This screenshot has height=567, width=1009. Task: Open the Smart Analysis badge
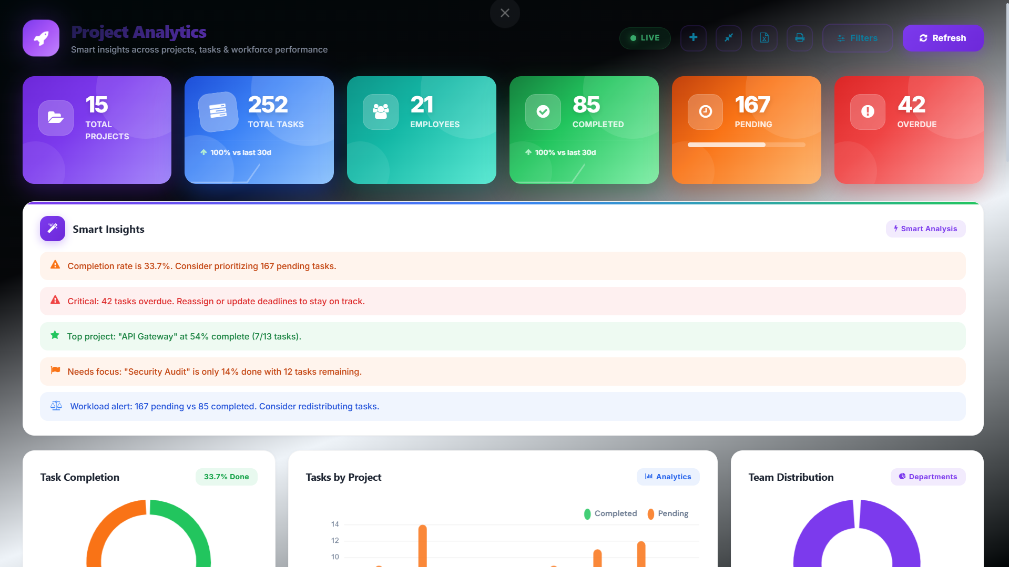coord(925,229)
